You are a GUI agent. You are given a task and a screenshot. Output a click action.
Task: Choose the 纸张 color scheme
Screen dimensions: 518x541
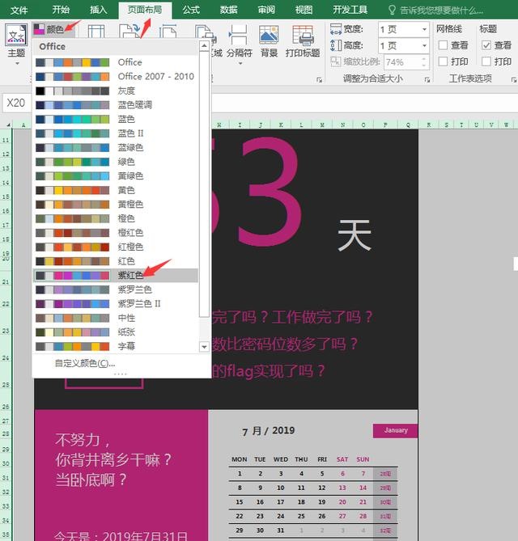(x=116, y=332)
